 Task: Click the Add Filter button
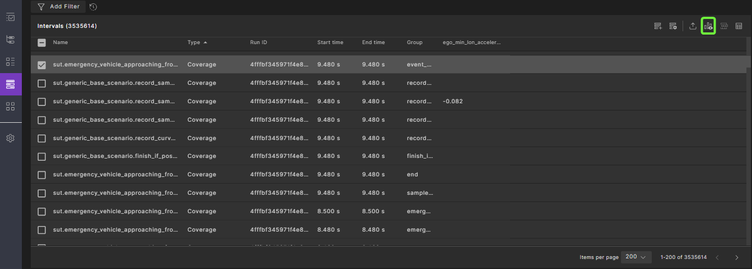[59, 7]
